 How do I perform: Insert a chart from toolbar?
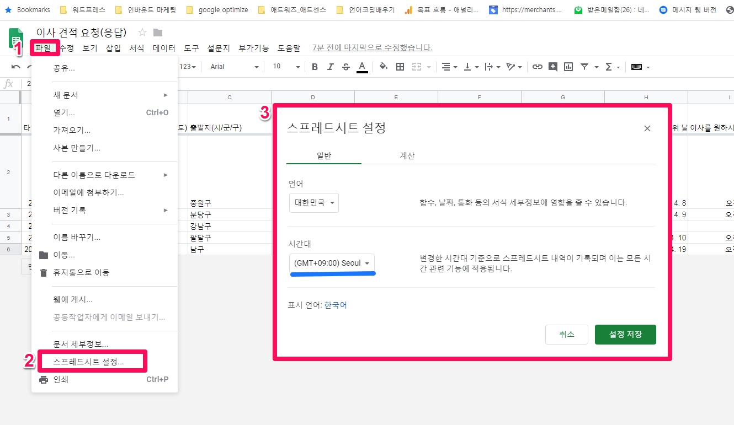(568, 67)
